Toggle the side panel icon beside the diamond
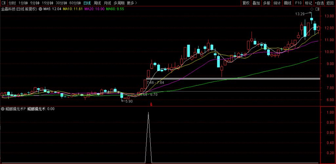This screenshot has height=164, width=336. [x=317, y=9]
